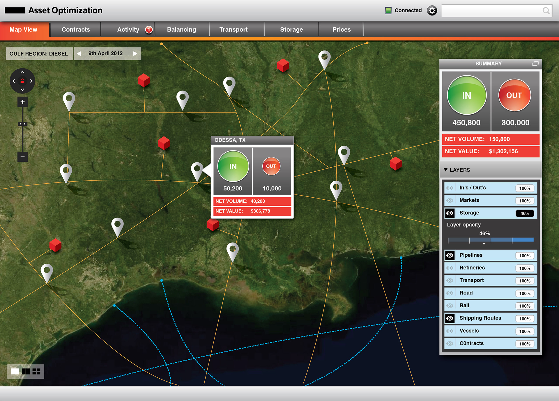559x401 pixels.
Task: Hide the Pipelines layer eye icon
Action: click(x=450, y=255)
